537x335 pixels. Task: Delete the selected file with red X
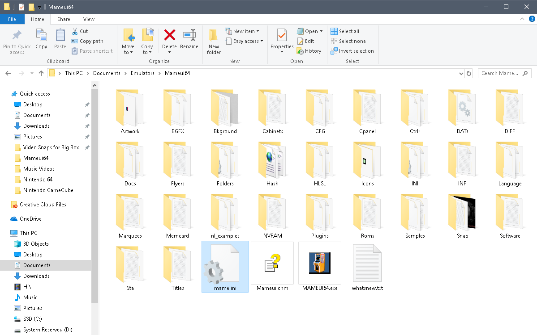click(170, 35)
